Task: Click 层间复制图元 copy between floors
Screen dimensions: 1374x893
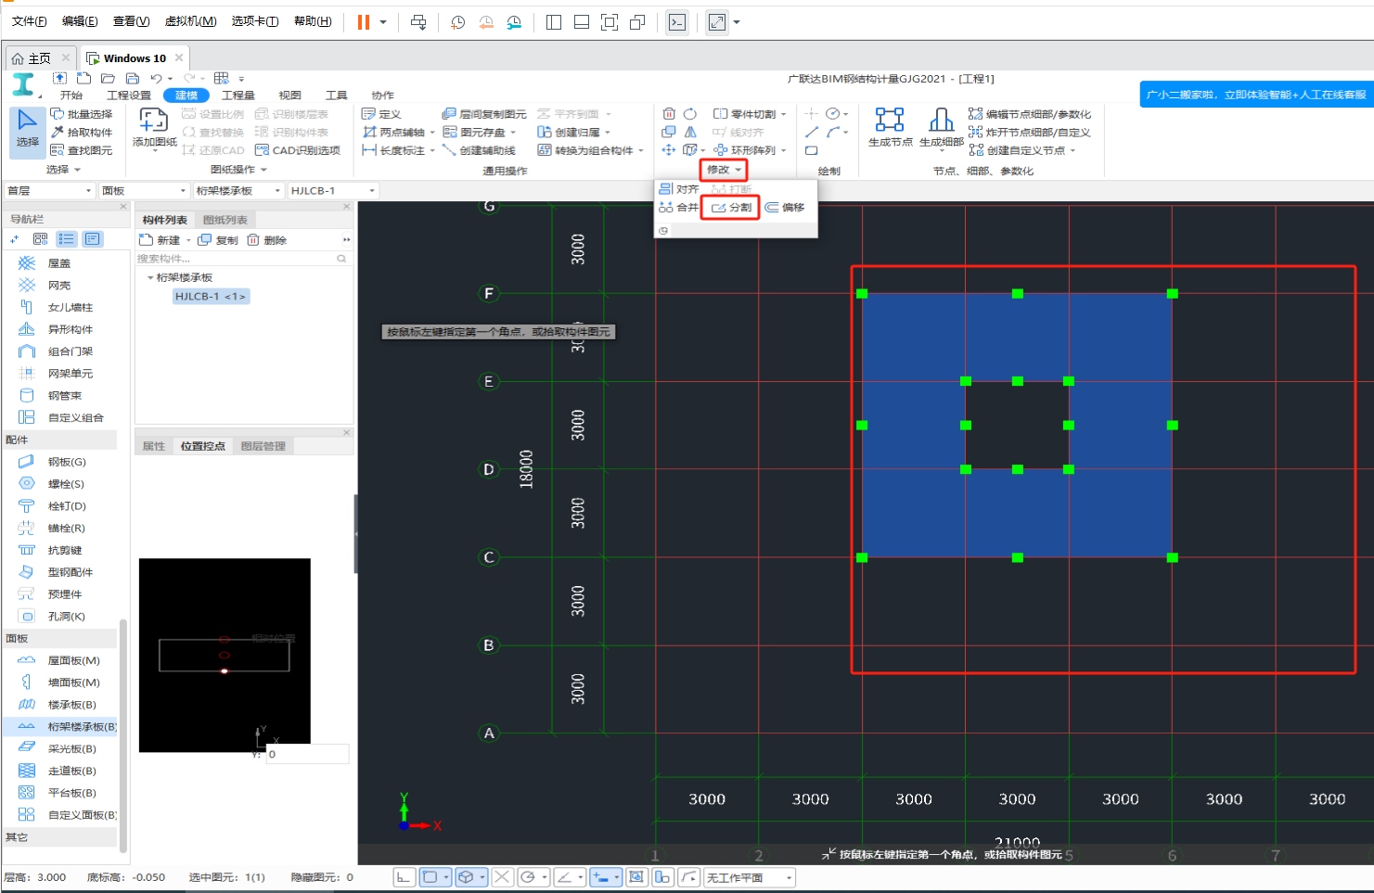Action: point(484,114)
